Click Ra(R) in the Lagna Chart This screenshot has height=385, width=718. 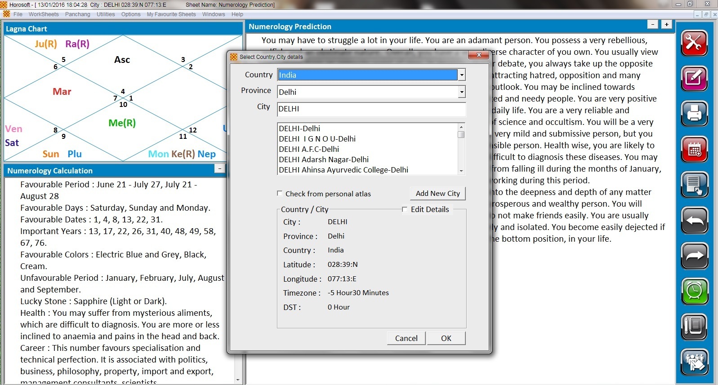point(77,44)
